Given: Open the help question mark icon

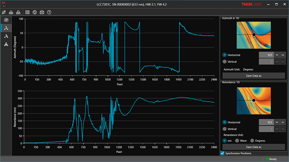Looking at the screenshot, I should click(49, 12).
